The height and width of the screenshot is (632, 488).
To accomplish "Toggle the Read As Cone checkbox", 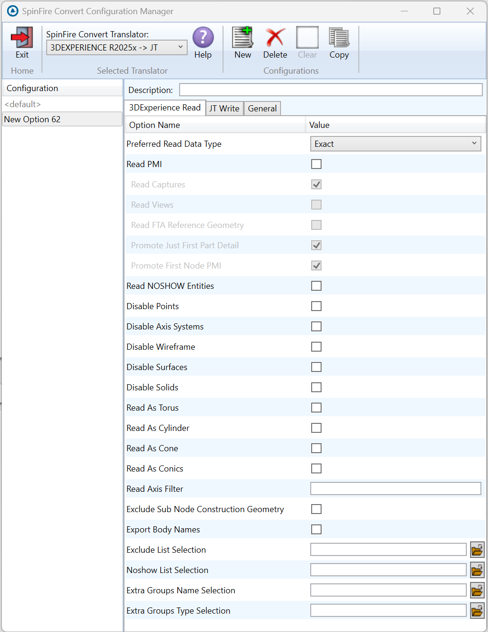I will coord(316,448).
